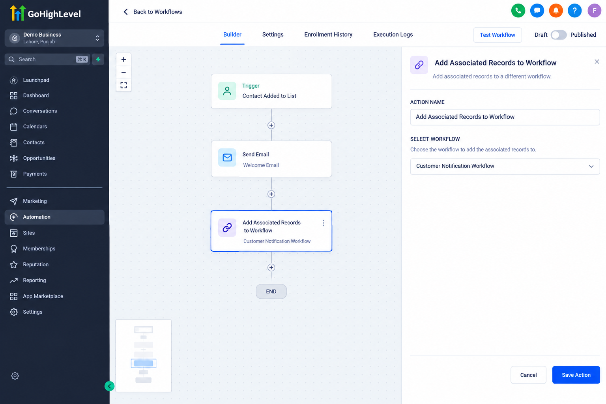Click the sidebar Search field
The image size is (606, 404).
pyautogui.click(x=47, y=59)
